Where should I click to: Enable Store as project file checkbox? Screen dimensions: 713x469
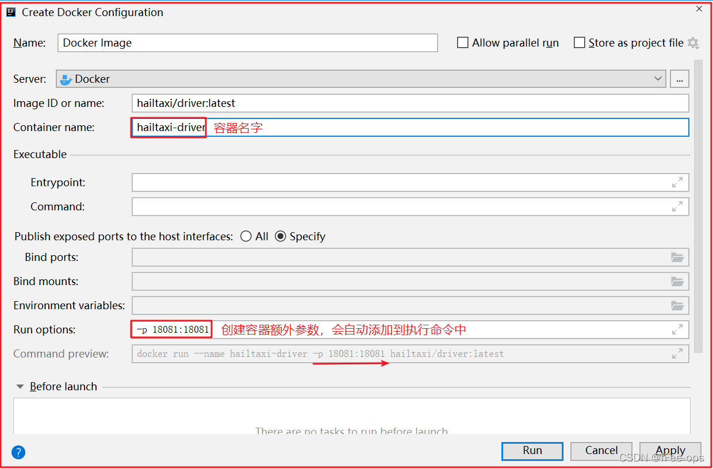click(580, 43)
